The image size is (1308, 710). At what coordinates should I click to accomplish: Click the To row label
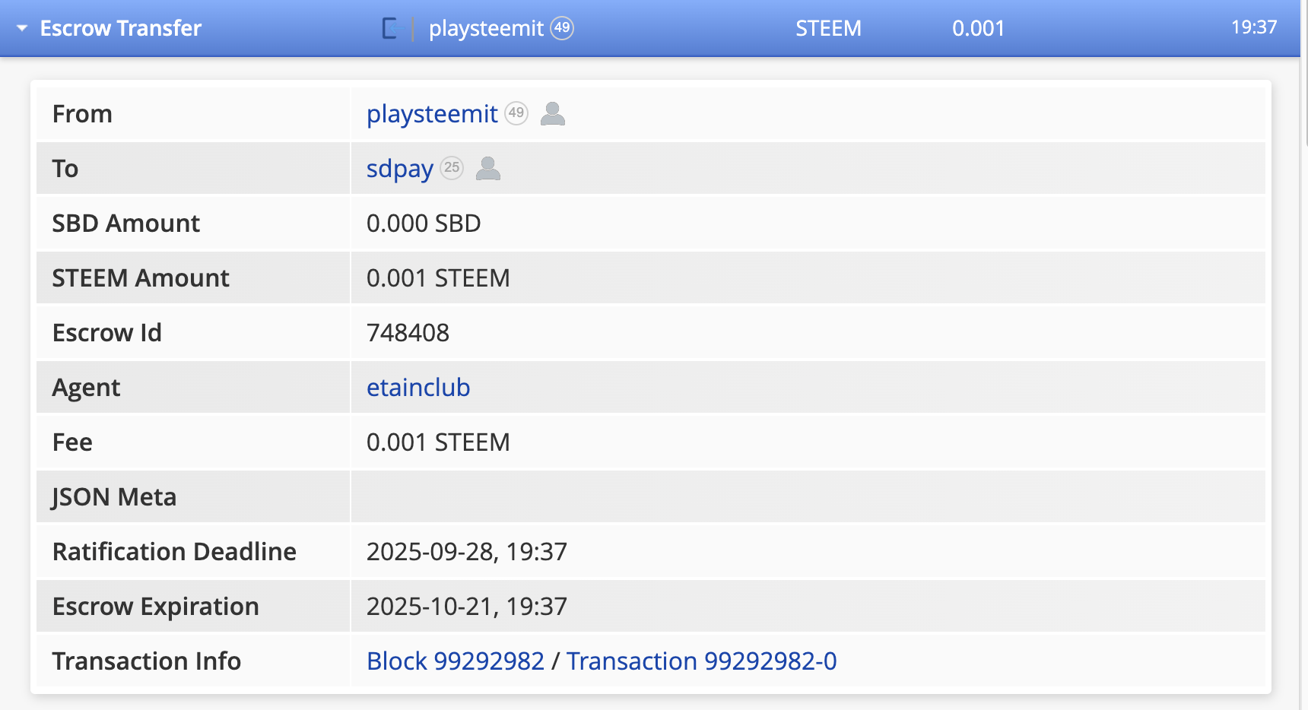(x=65, y=169)
